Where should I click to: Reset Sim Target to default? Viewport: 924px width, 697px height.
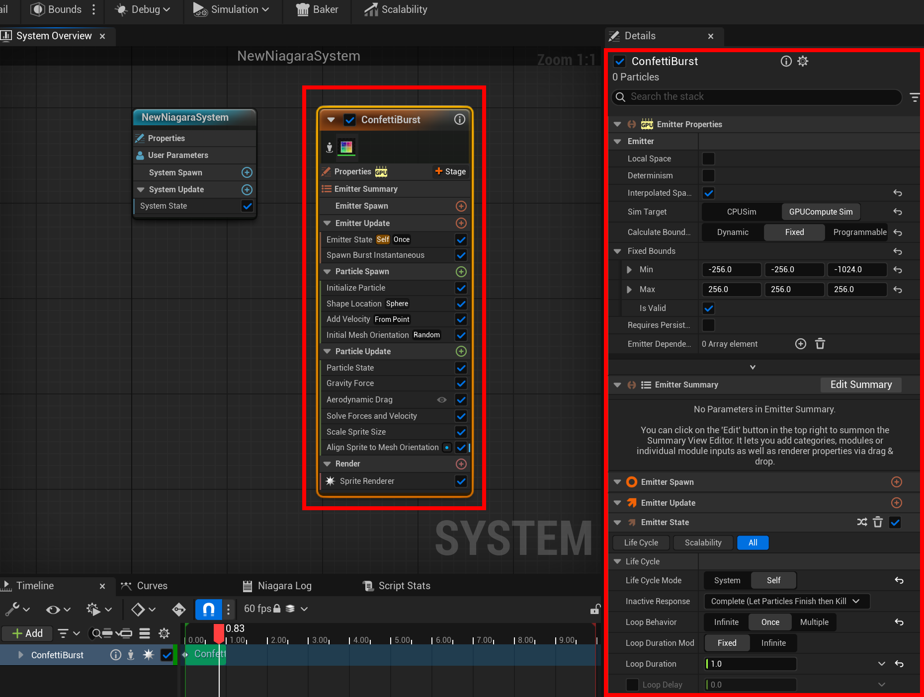coord(898,212)
